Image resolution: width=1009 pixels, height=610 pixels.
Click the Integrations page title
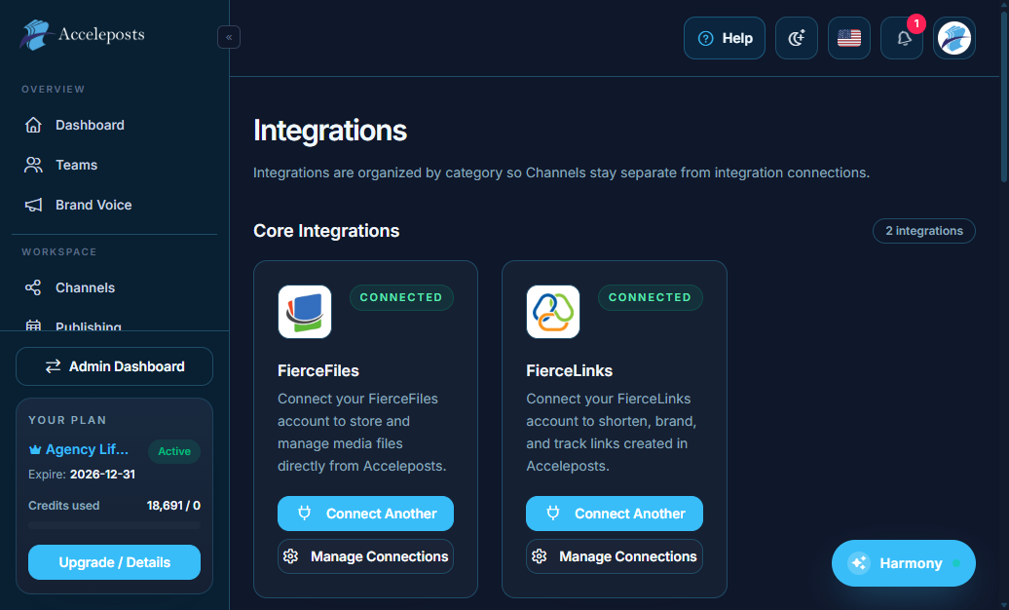(330, 131)
